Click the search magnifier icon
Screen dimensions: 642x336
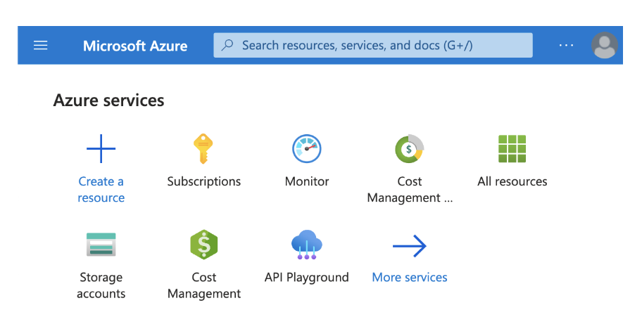pos(227,44)
